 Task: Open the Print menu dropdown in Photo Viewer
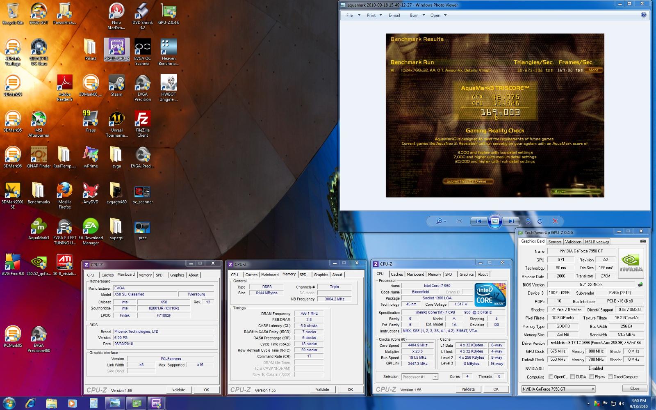[x=374, y=15]
